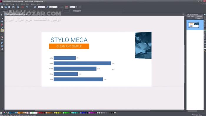The width and height of the screenshot is (206, 116).
Task: Choose the Eraser tool
Action: click(x=2, y=24)
